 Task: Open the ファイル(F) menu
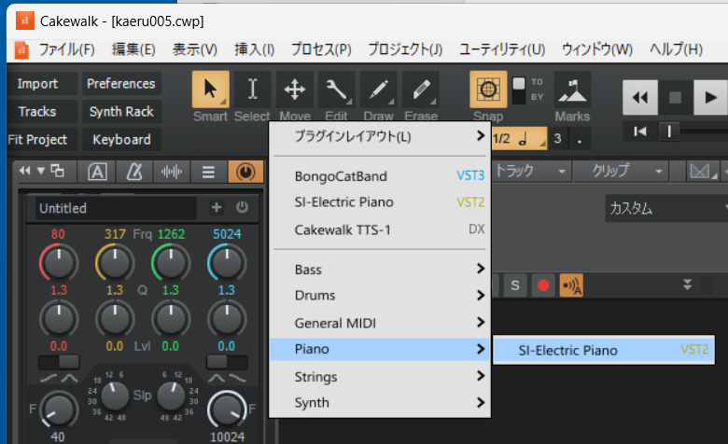pyautogui.click(x=66, y=49)
